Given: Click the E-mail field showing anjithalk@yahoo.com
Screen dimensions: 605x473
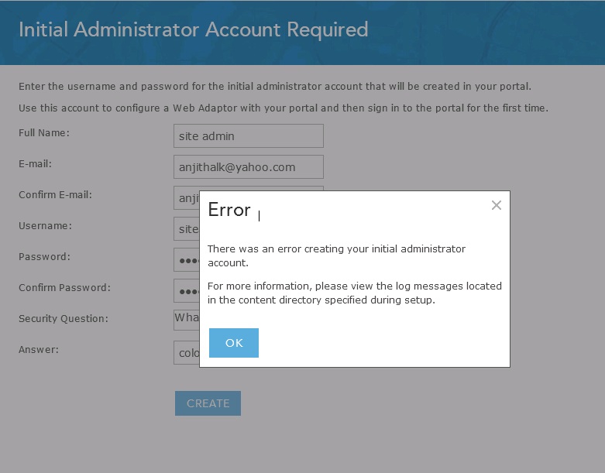Looking at the screenshot, I should tap(249, 167).
